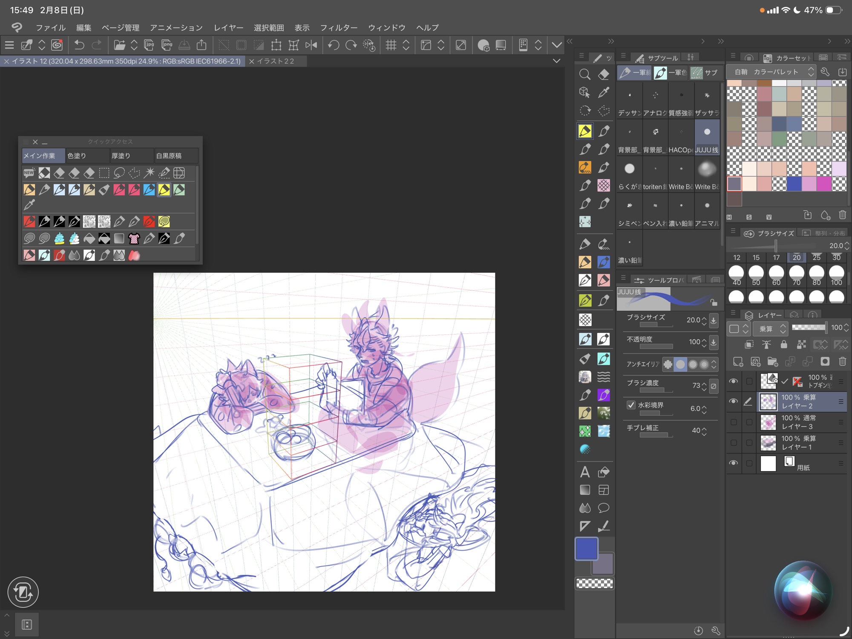The width and height of the screenshot is (852, 639).
Task: Select the magnifier zoom tool
Action: pyautogui.click(x=584, y=75)
